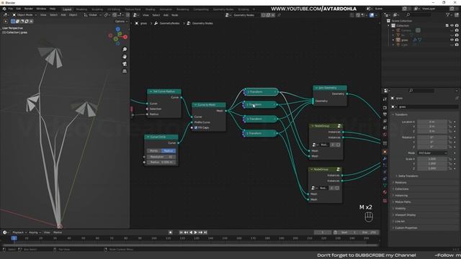The image size is (461, 259).
Task: Open the Material properties tab icon
Action: coord(385,192)
